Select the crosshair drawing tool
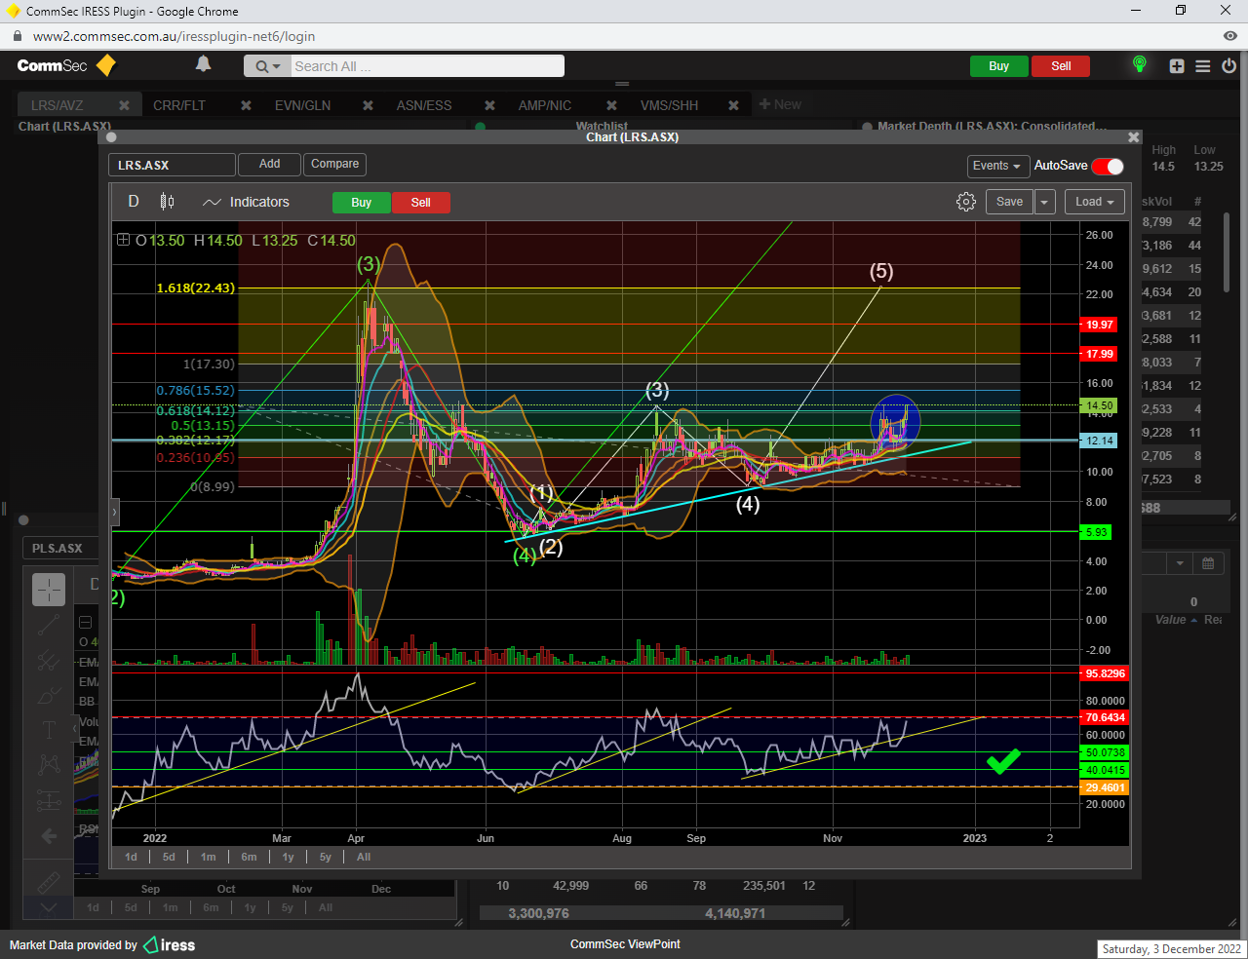 coord(49,590)
